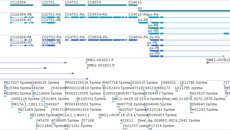
Task: Click the px-RB transcript label
Action: point(153,25)
